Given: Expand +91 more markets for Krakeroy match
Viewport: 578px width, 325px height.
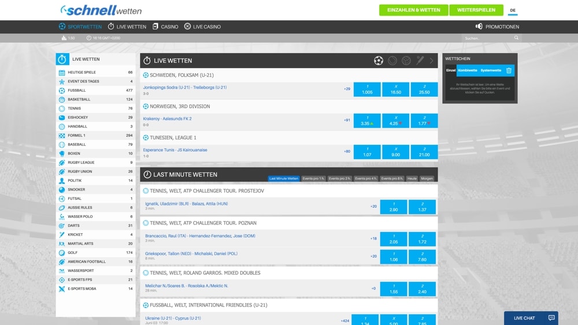Looking at the screenshot, I should [x=347, y=120].
